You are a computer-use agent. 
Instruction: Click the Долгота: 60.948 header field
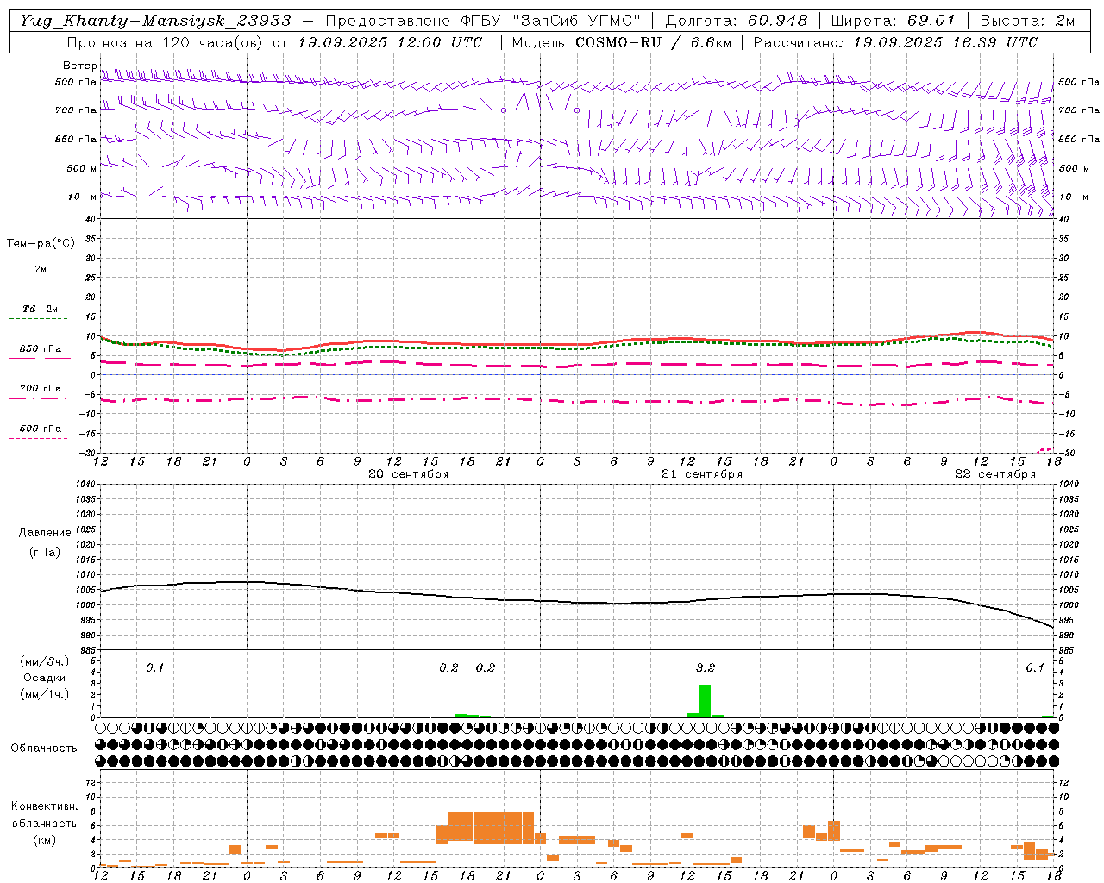[737, 21]
